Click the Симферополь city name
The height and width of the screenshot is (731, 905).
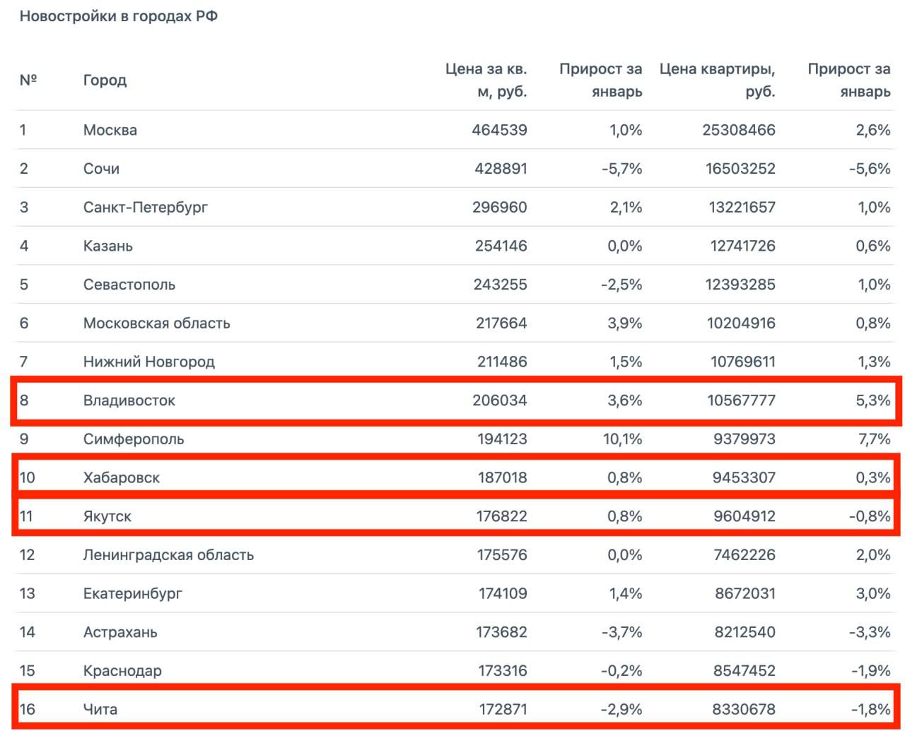click(x=134, y=439)
